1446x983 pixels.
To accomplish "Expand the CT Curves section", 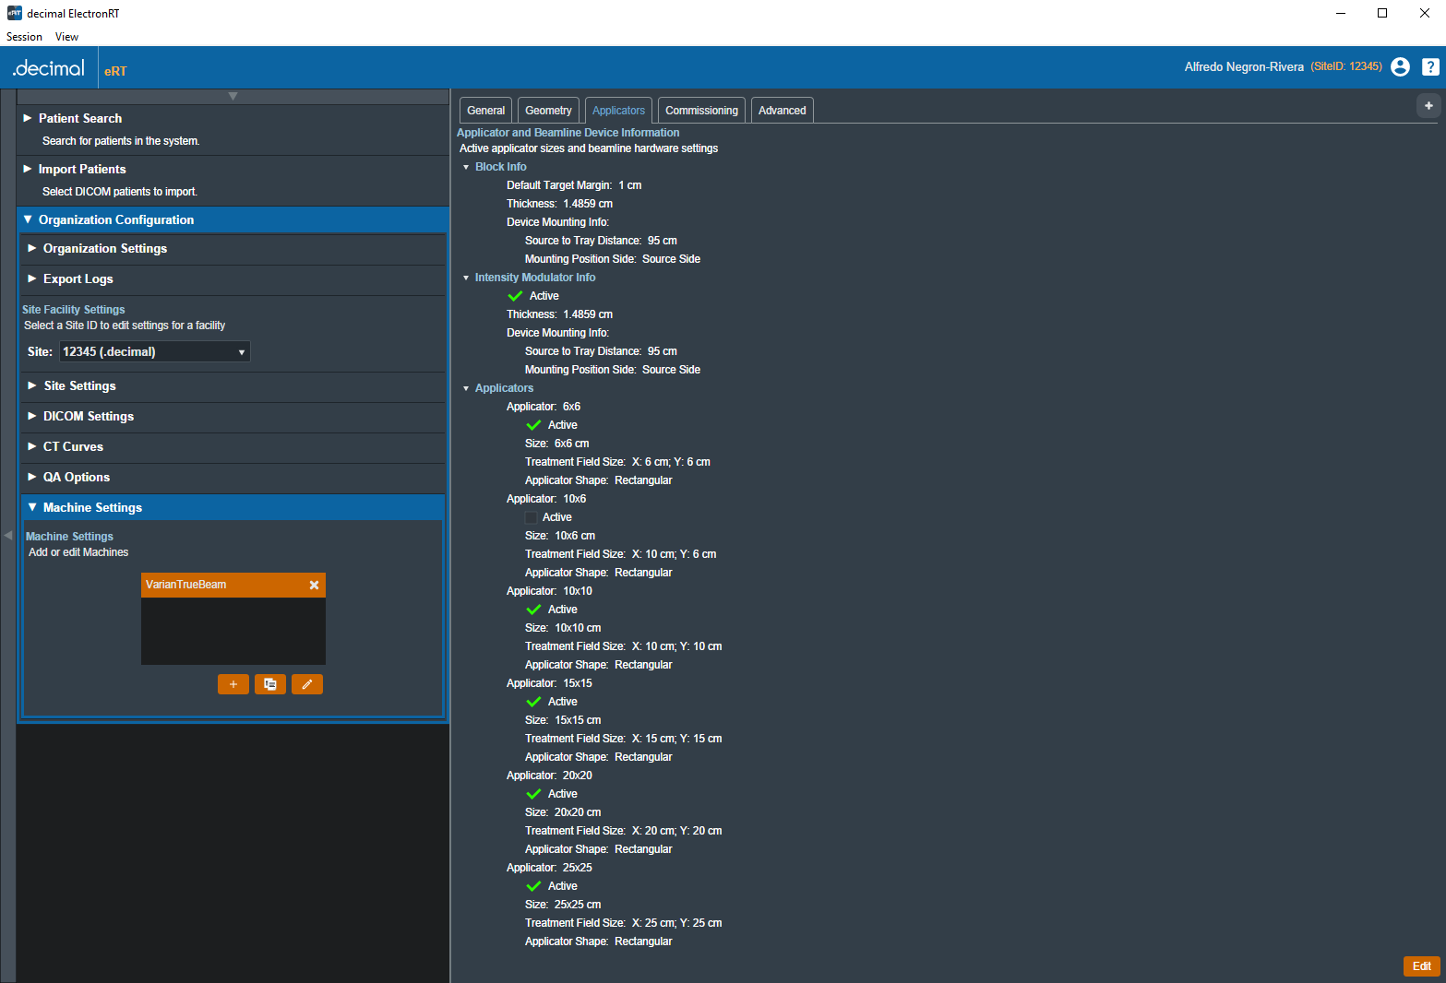I will tap(73, 447).
